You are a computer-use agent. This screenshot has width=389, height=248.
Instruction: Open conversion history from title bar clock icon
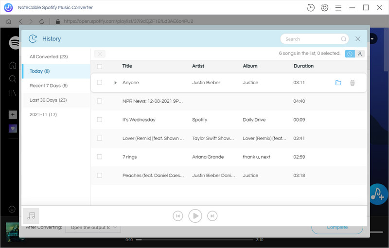[x=311, y=7]
